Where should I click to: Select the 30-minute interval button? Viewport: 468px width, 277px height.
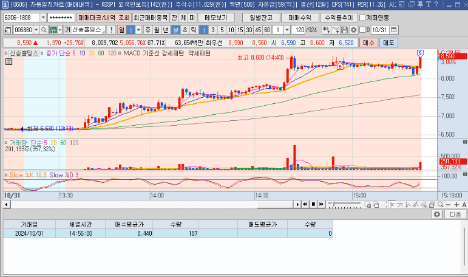(x=249, y=30)
